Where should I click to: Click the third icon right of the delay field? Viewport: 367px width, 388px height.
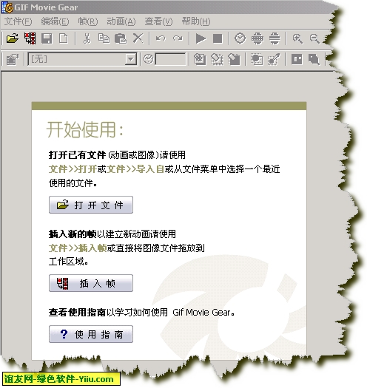click(234, 59)
